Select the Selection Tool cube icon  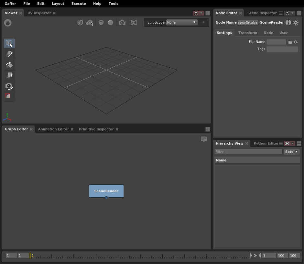point(9,43)
